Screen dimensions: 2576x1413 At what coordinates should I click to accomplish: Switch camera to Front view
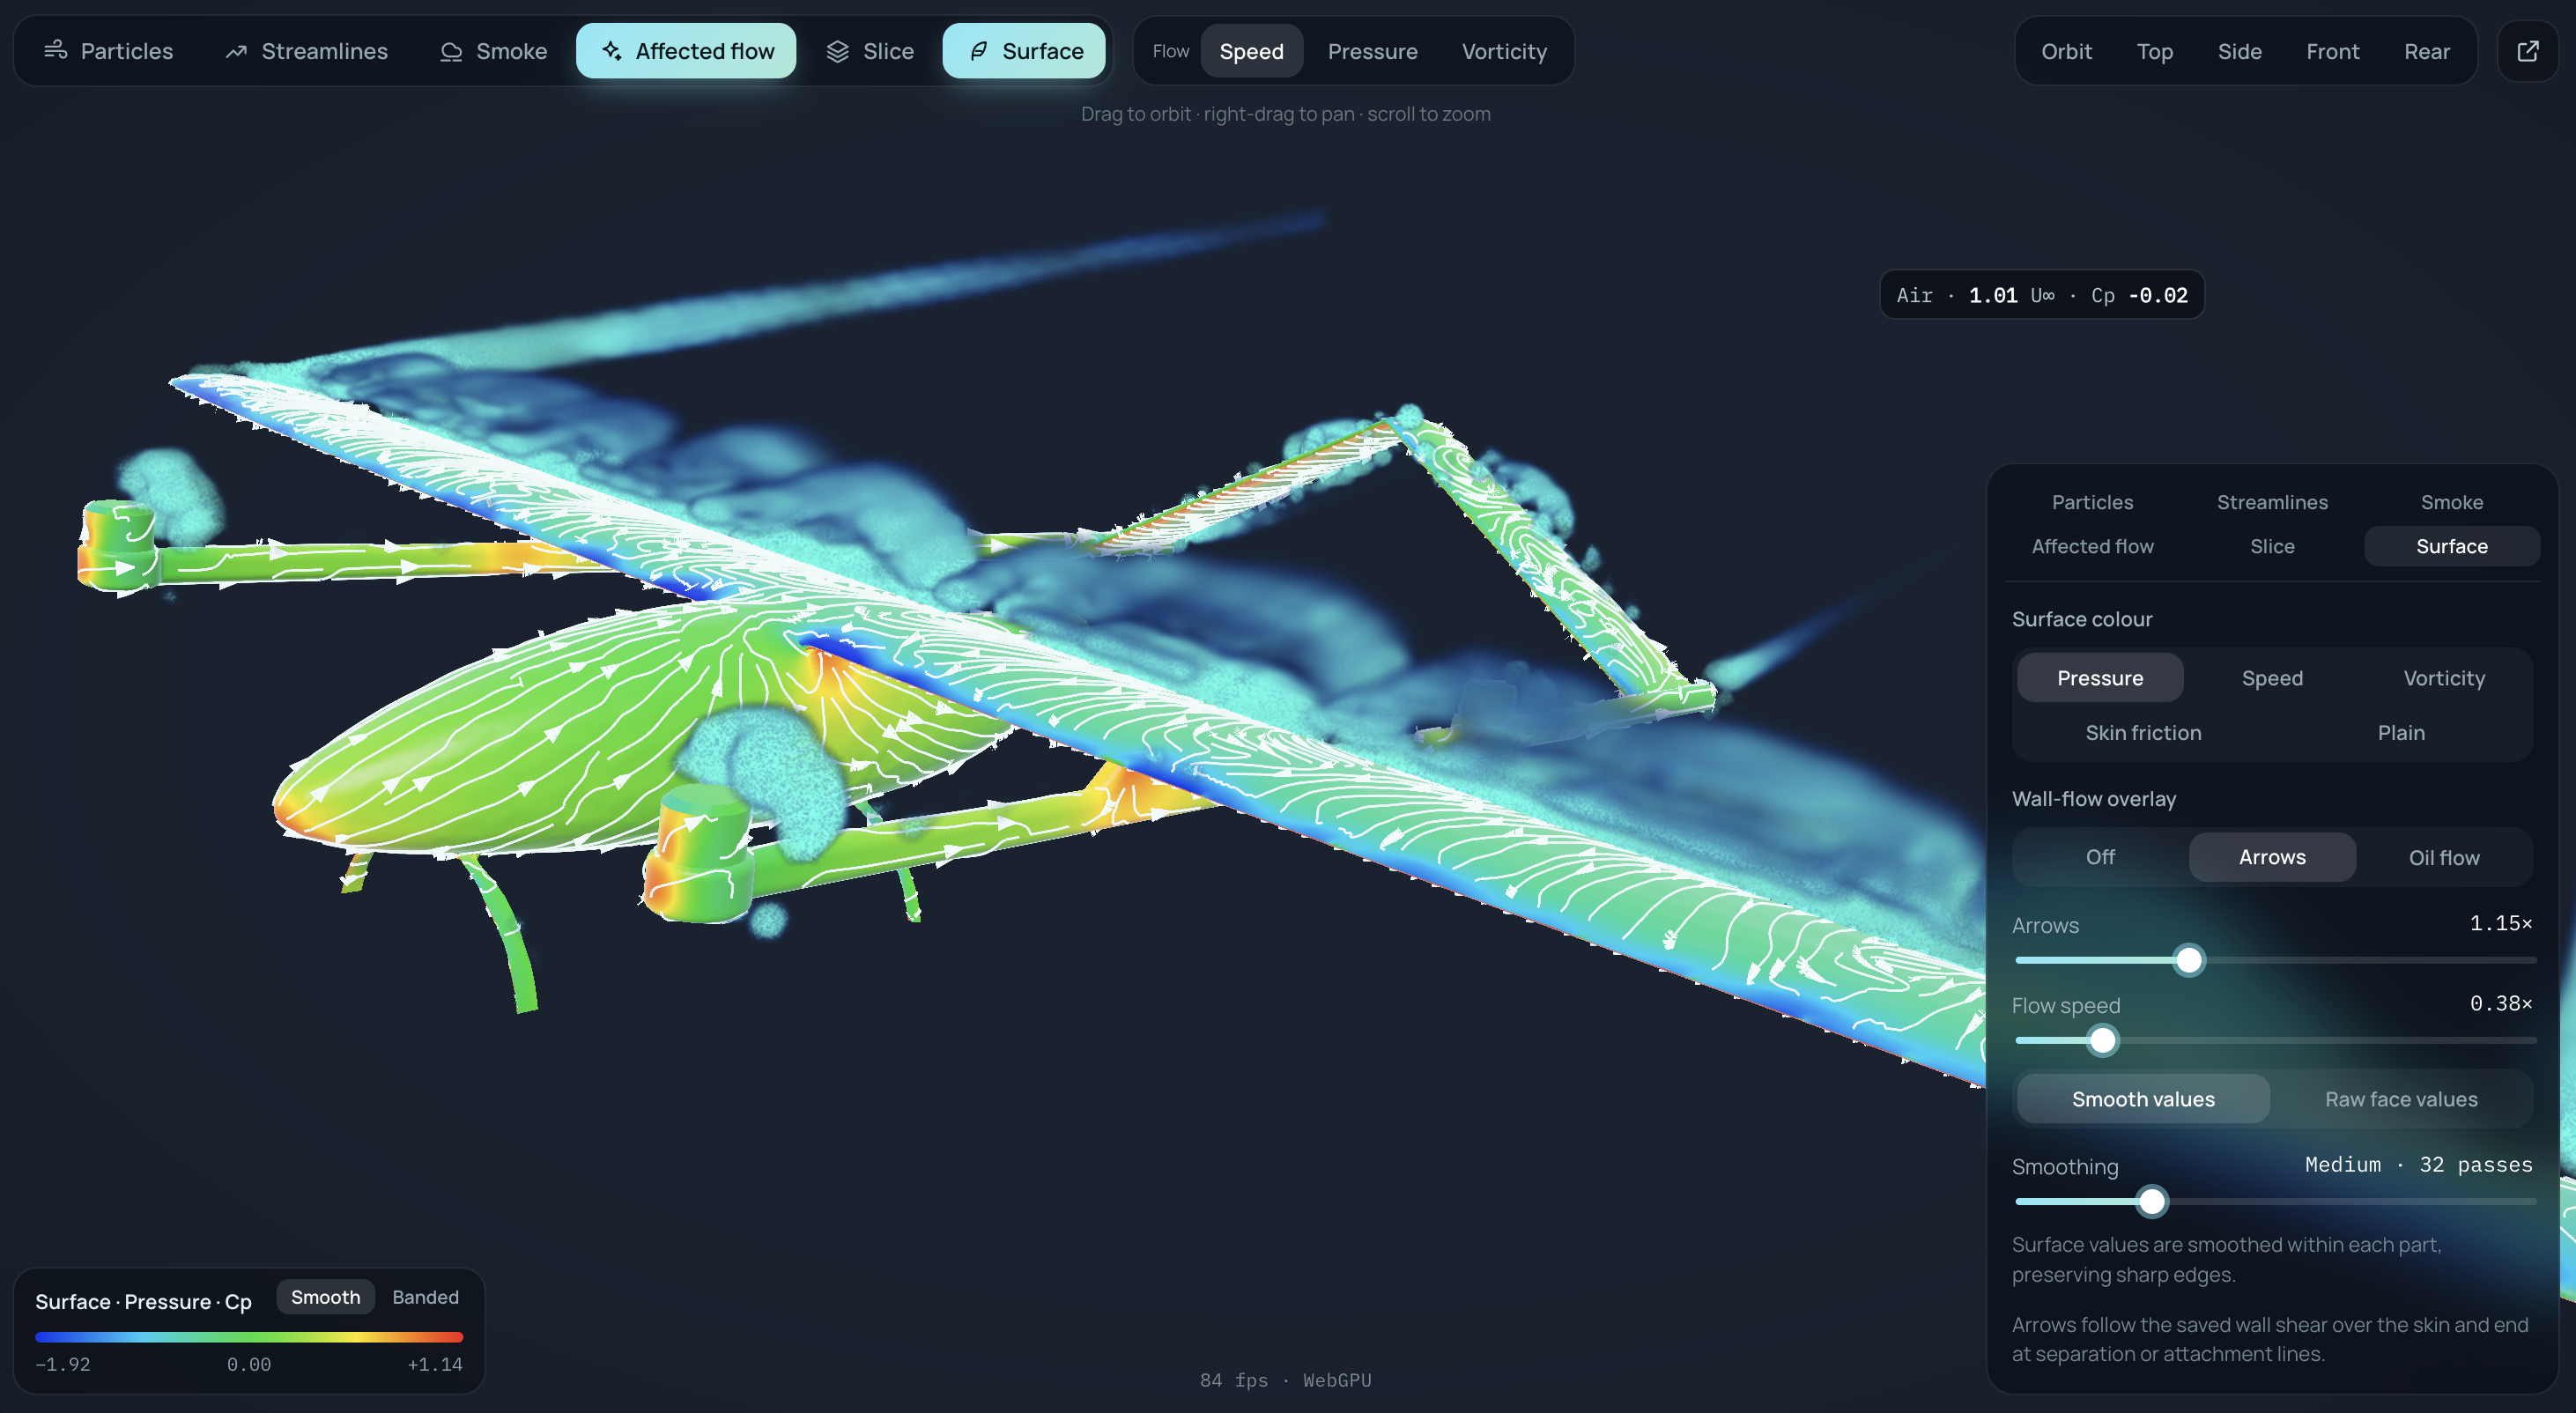2332,51
